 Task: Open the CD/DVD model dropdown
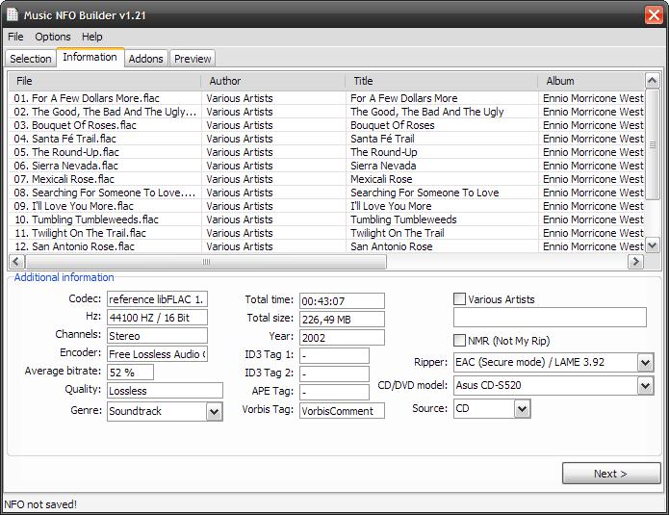[645, 386]
